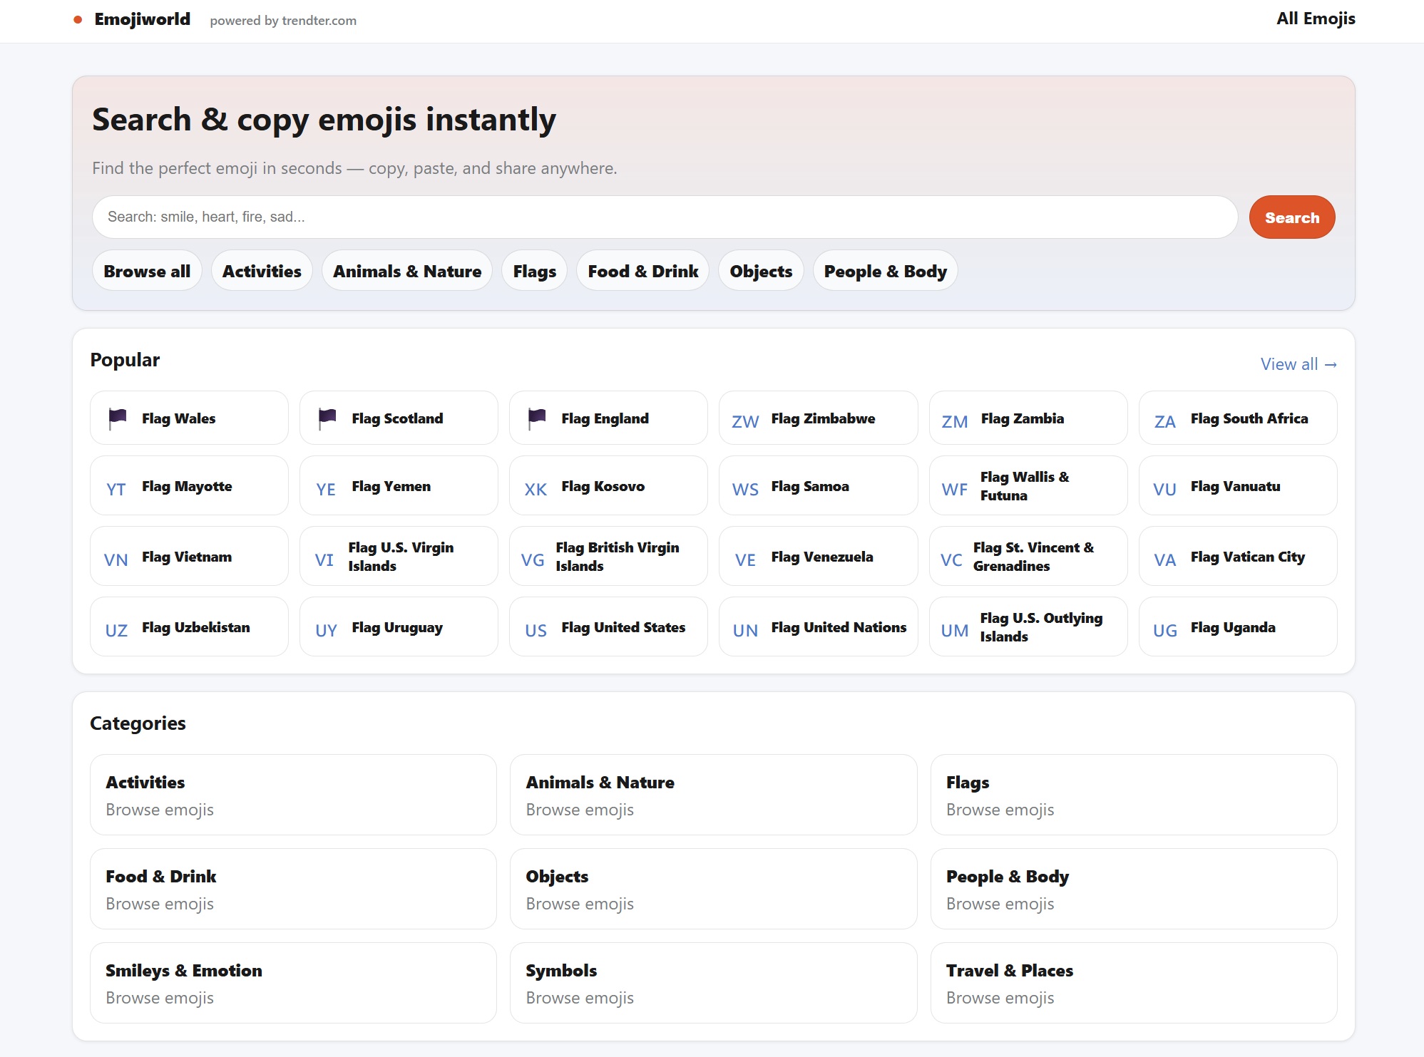Image resolution: width=1424 pixels, height=1057 pixels.
Task: Click the XK Kosovo flag icon
Action: point(536,489)
